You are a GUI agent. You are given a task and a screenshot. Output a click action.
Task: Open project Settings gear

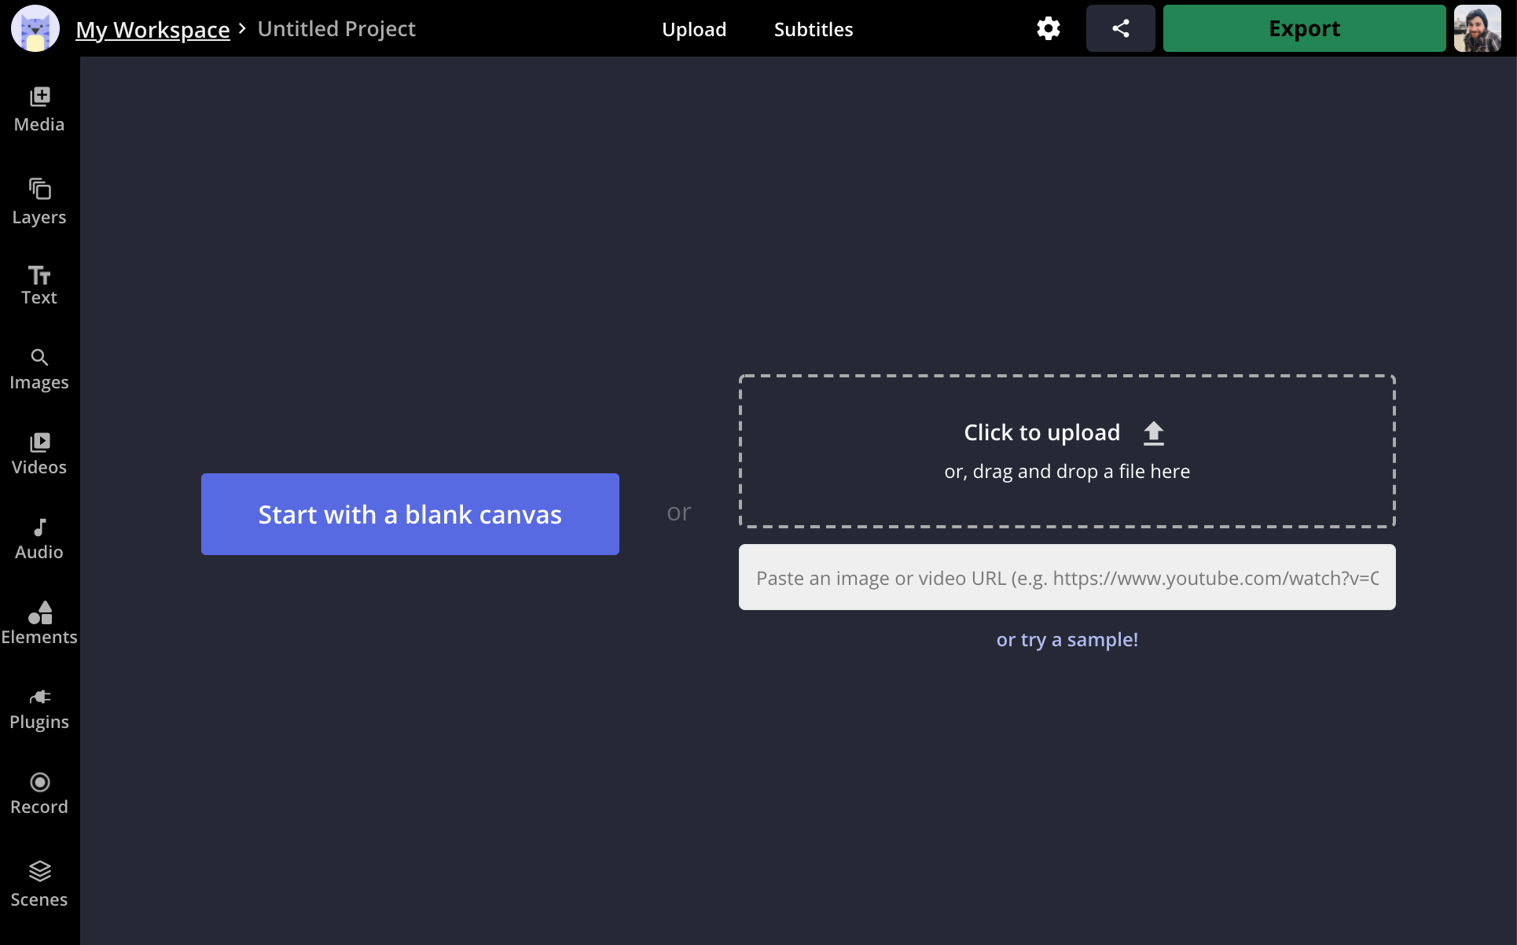point(1048,29)
